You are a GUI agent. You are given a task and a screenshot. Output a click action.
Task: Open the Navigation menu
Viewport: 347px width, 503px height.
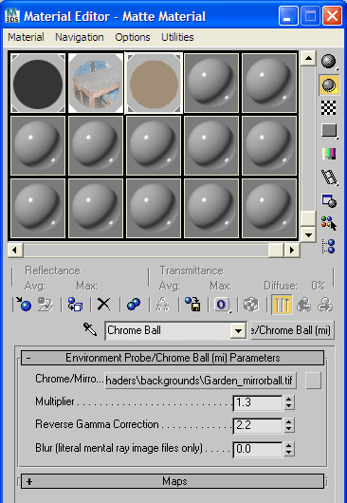(80, 37)
